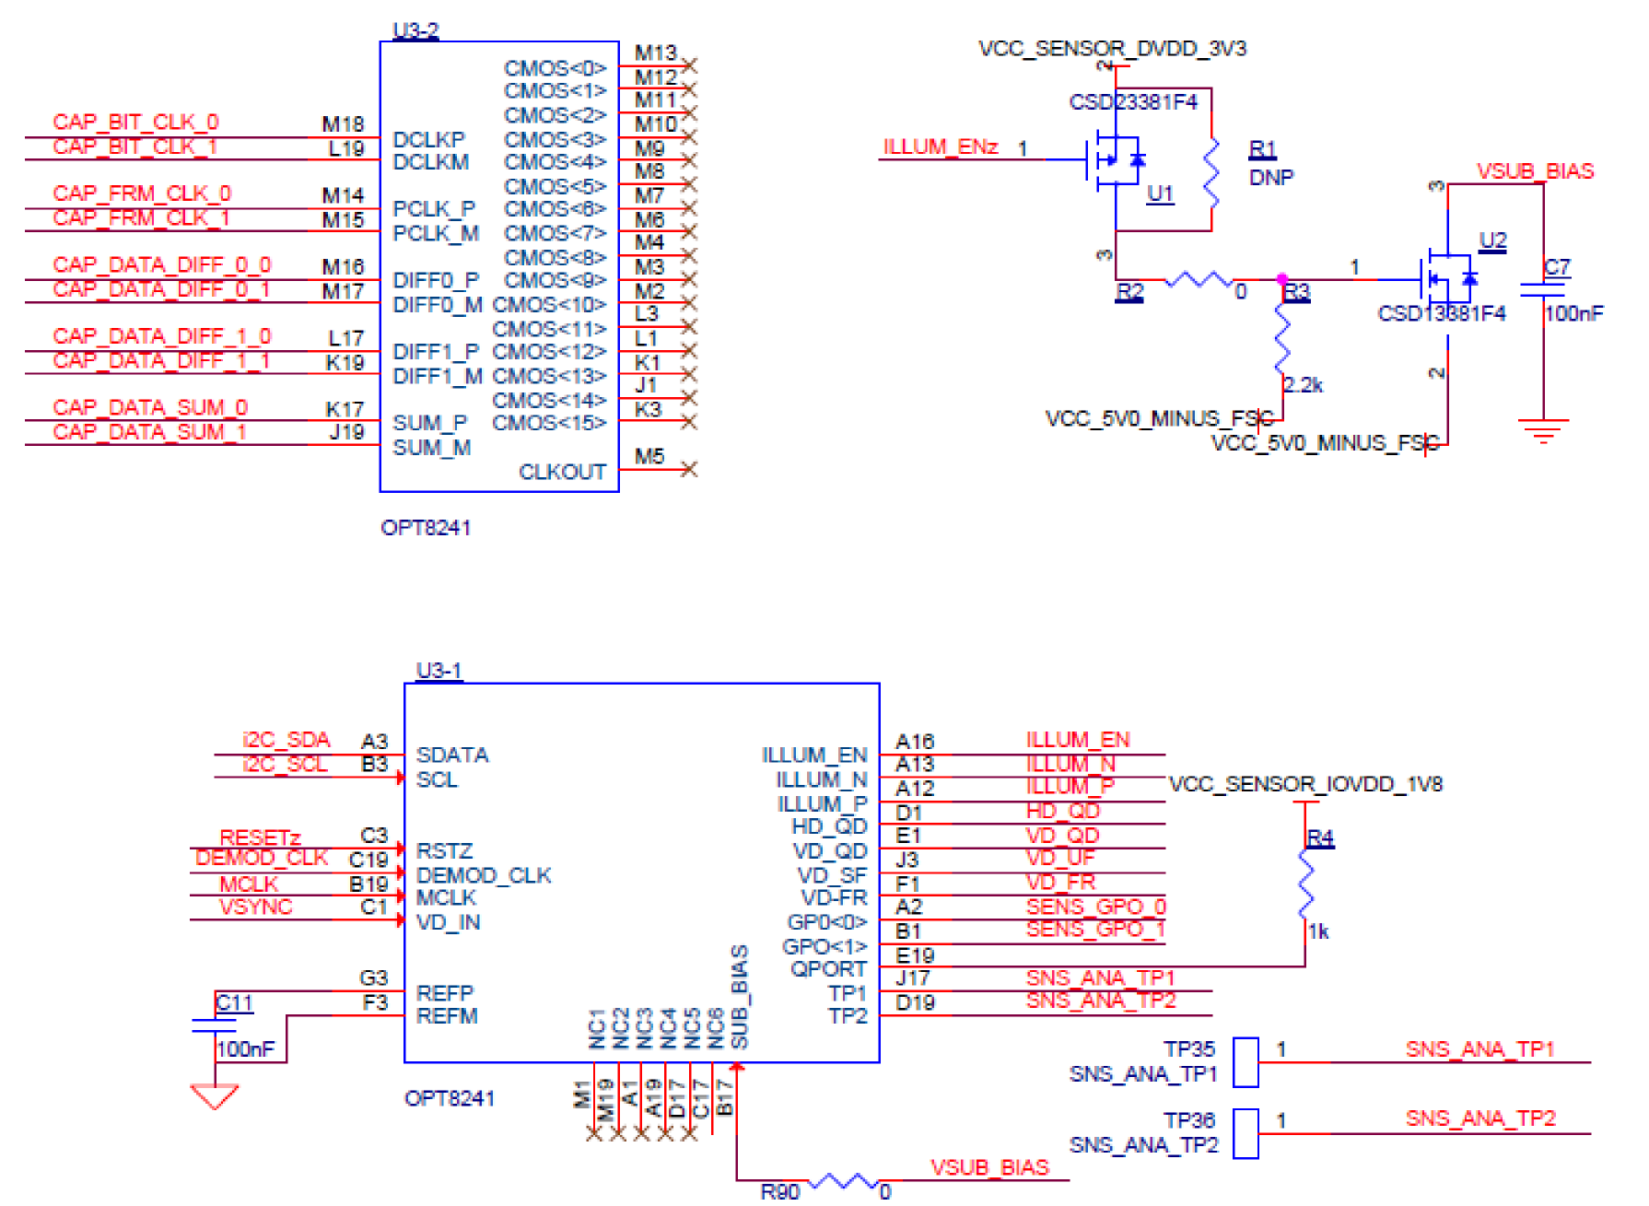Screen dimensions: 1649x1206
Task: Click the ground triangle below C11
Action: coord(215,1097)
